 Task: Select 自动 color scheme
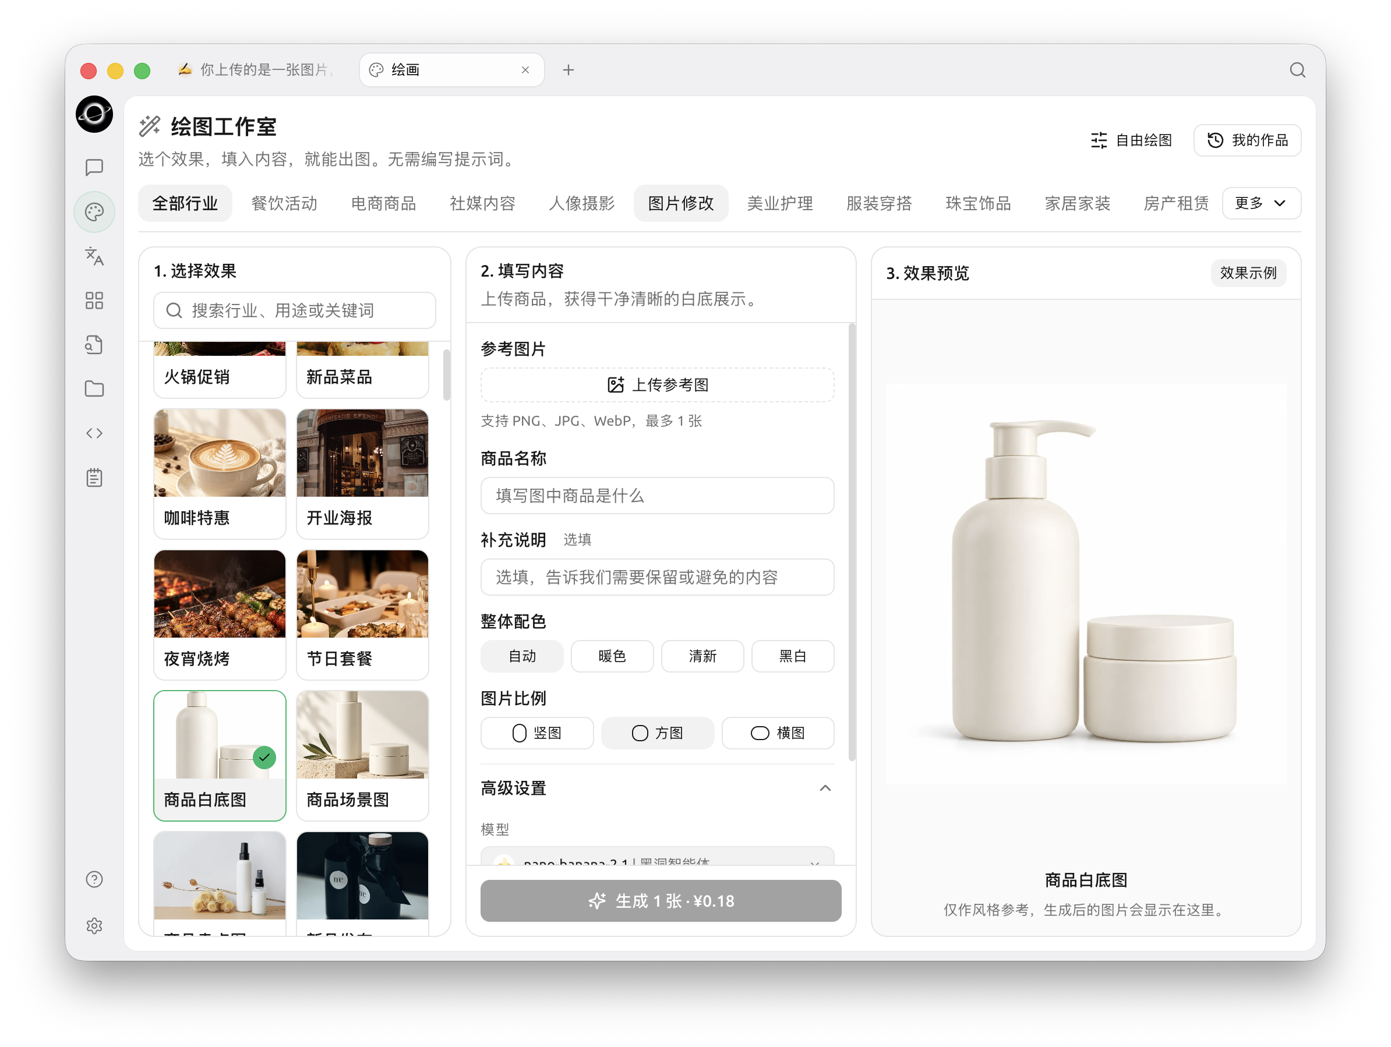click(522, 656)
